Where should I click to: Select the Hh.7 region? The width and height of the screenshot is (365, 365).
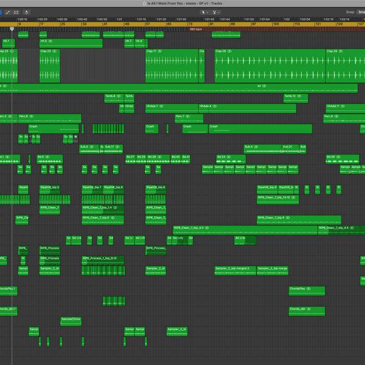(x=129, y=43)
